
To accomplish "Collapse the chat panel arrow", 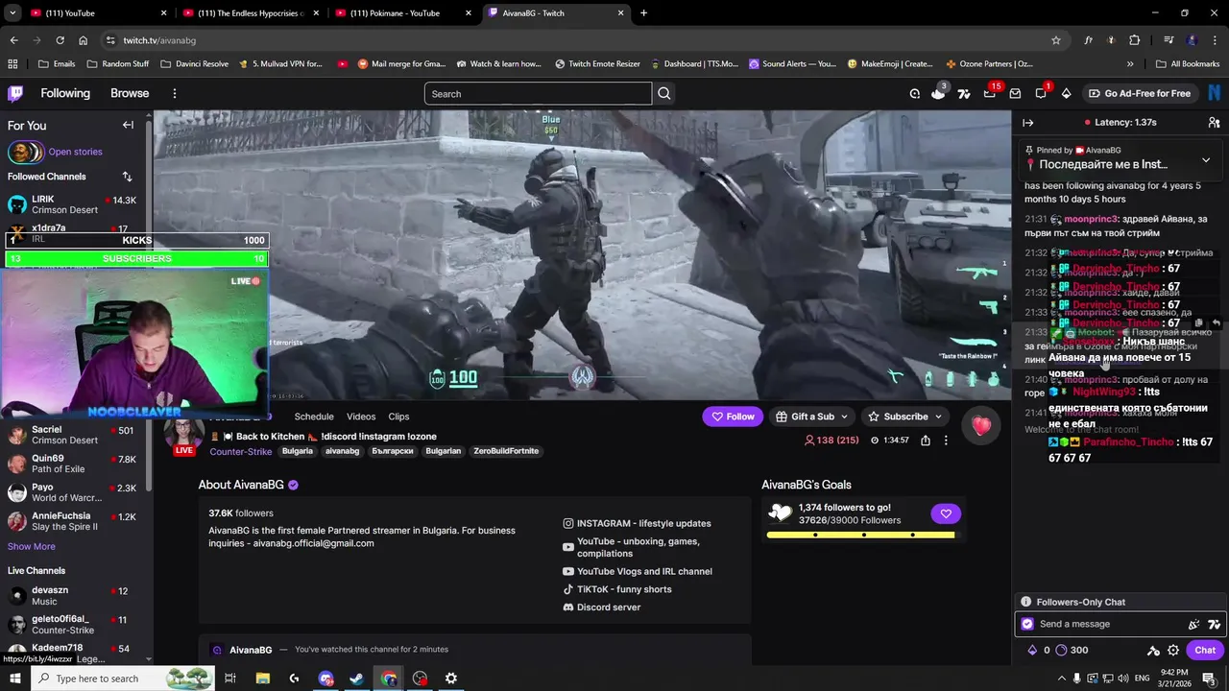I will click(1027, 123).
